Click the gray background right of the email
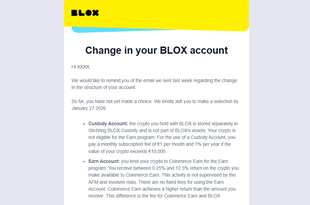 coord(279,103)
